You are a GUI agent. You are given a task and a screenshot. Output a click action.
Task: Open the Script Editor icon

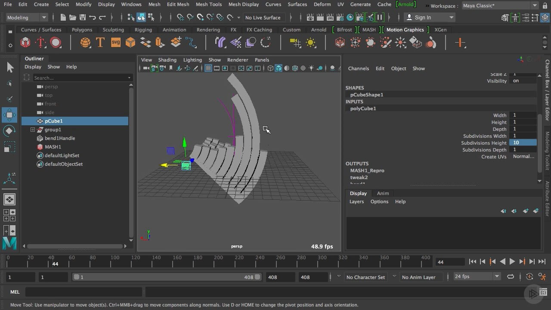click(543, 292)
